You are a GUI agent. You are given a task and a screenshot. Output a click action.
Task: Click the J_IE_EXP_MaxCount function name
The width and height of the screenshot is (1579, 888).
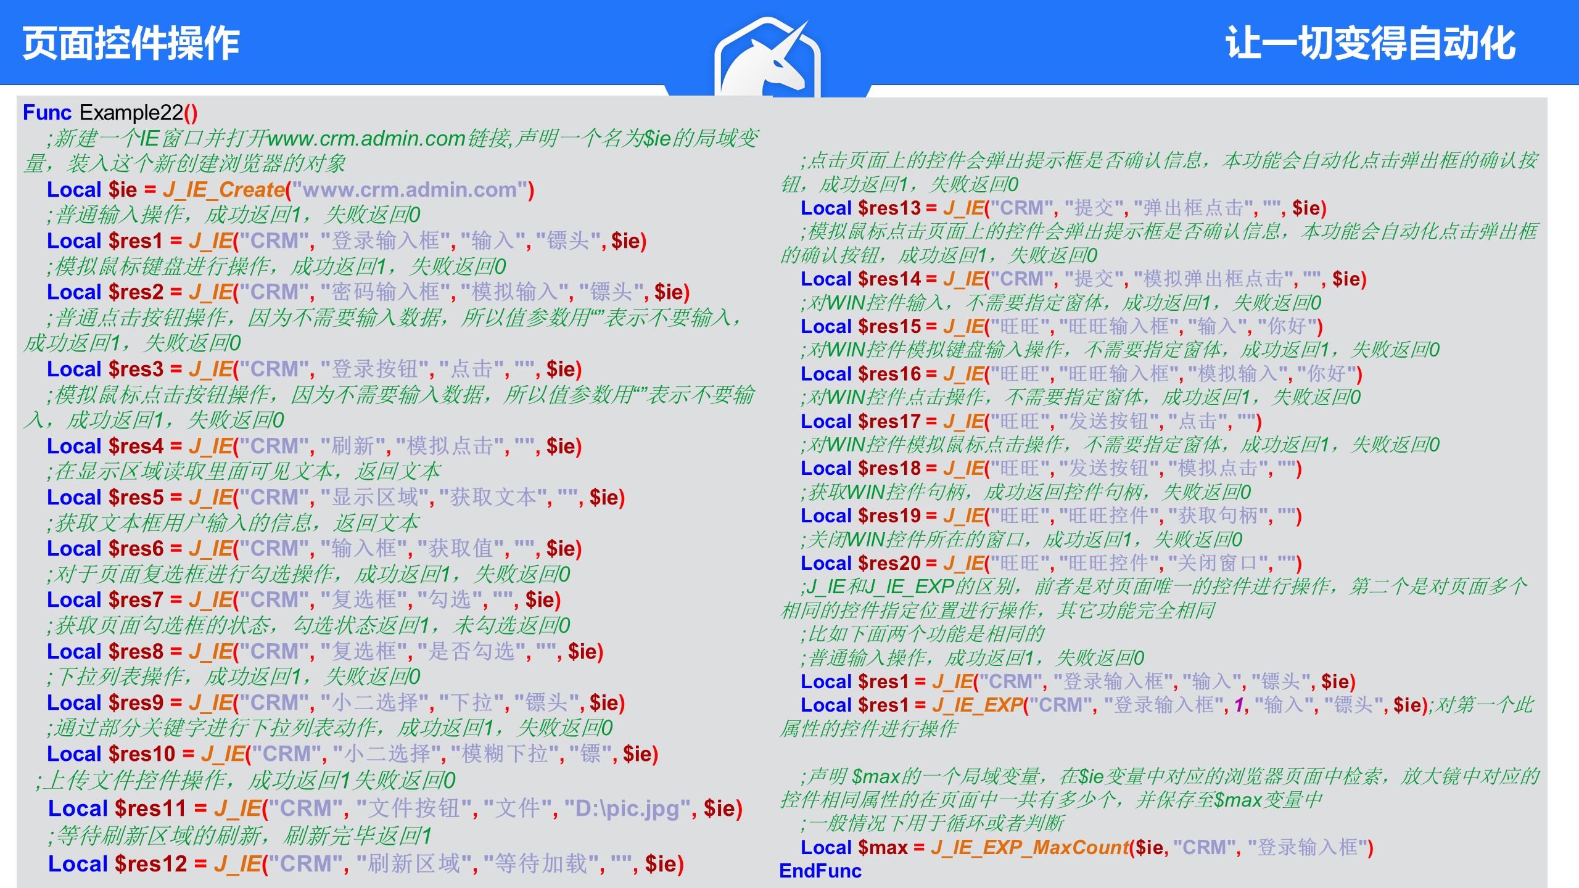pyautogui.click(x=1029, y=848)
